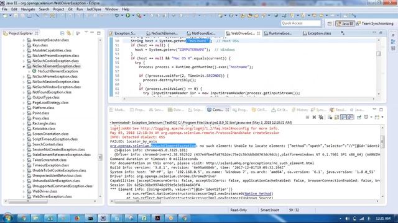Click the Terminate console icon

point(307,117)
